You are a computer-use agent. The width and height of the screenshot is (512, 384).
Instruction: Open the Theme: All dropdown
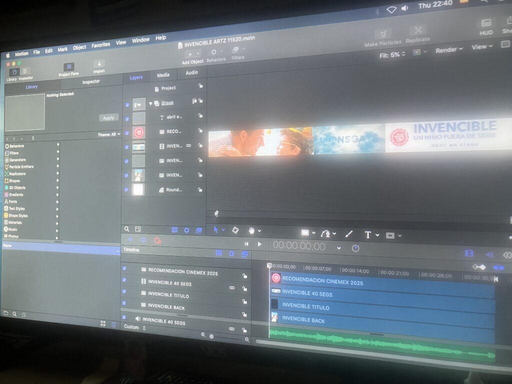coord(108,134)
